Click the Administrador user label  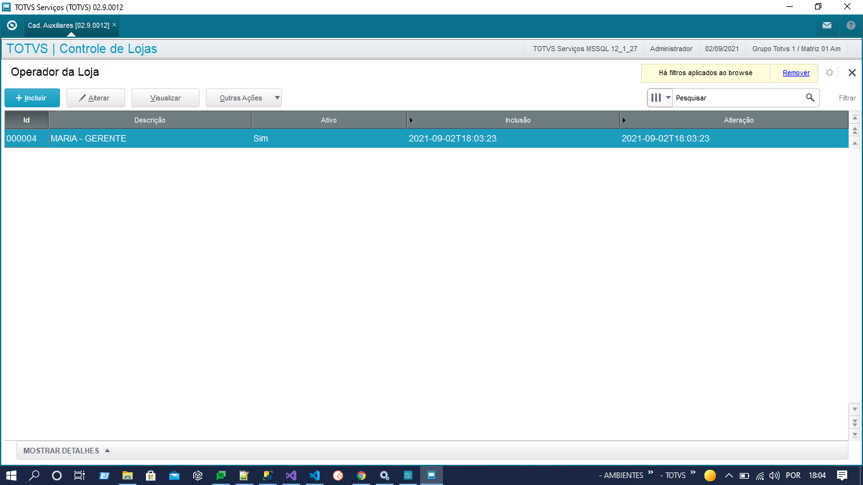click(x=671, y=49)
